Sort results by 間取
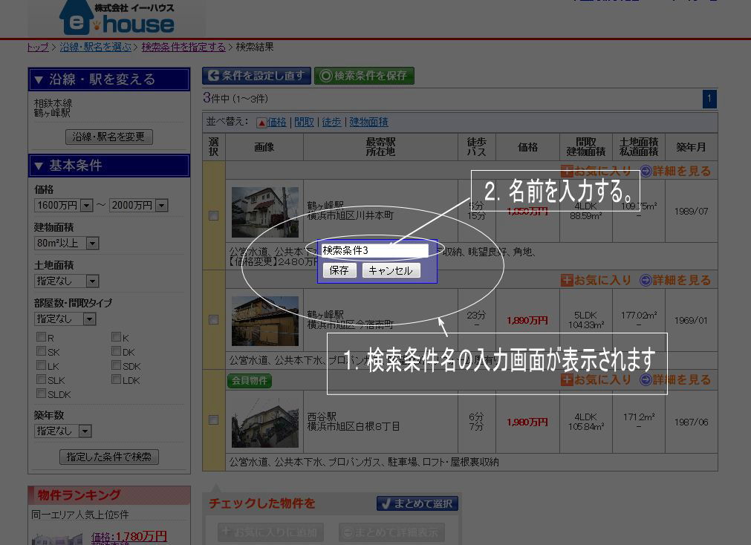Image resolution: width=751 pixels, height=545 pixels. coord(304,122)
